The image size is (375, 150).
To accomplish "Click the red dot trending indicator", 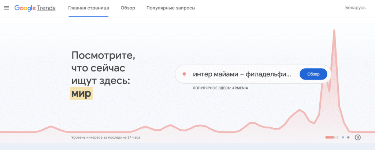I will pyautogui.click(x=184, y=74).
